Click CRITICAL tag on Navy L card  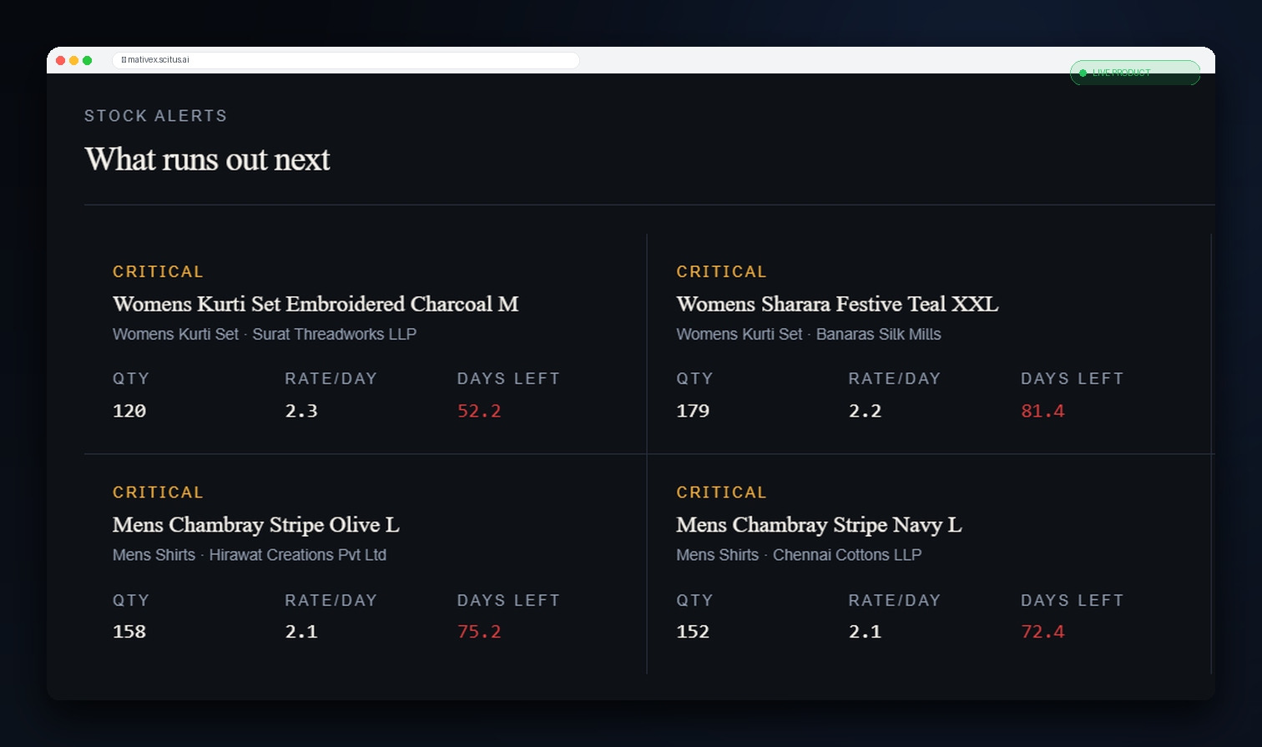tap(722, 492)
